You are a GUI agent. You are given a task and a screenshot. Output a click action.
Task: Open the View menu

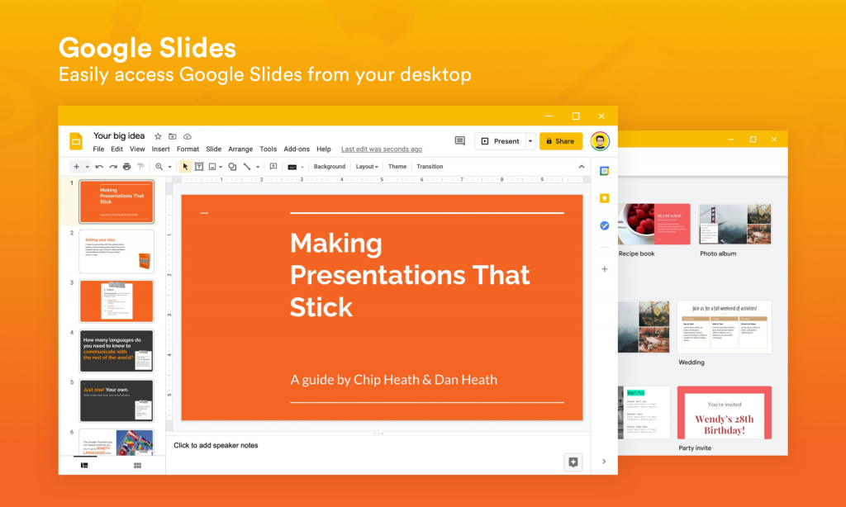tap(137, 149)
